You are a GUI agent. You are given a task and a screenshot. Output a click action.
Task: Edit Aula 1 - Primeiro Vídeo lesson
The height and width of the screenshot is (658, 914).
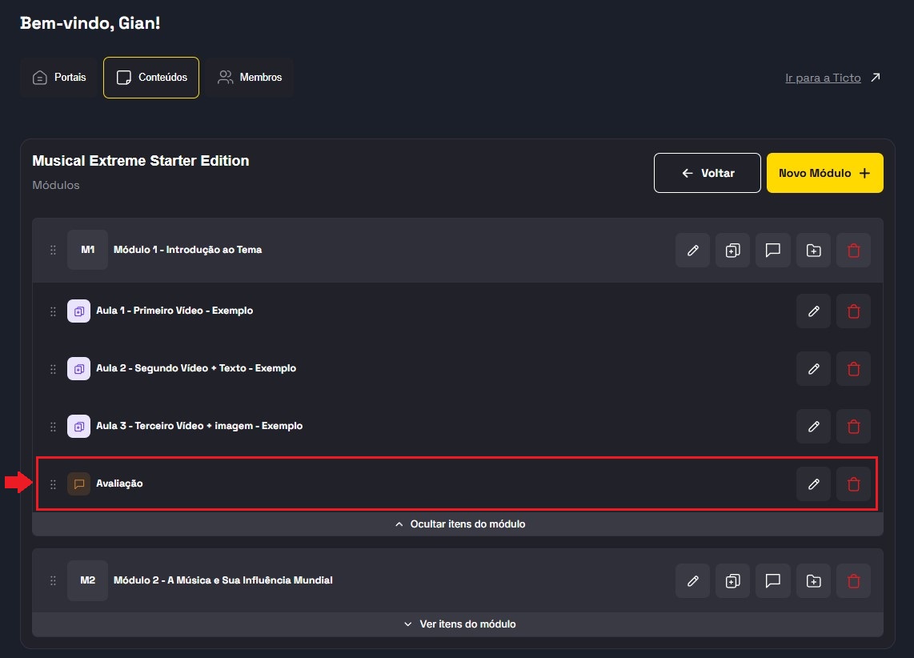point(813,311)
